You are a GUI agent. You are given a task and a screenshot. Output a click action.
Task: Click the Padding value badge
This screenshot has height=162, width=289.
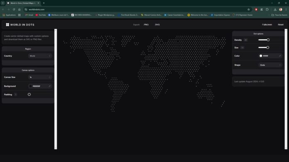[15, 95]
